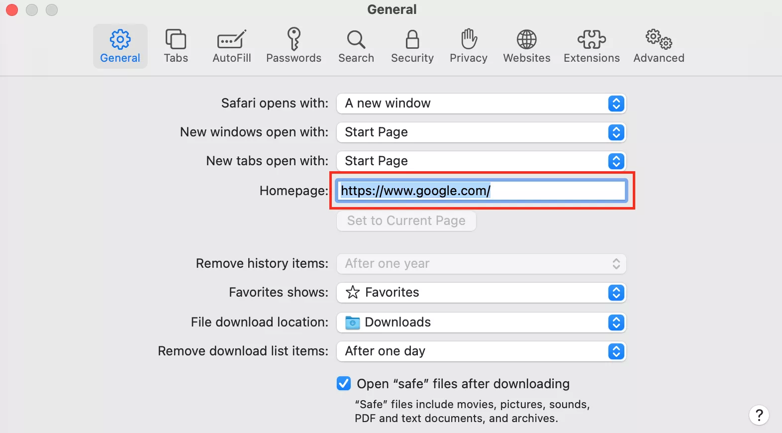The height and width of the screenshot is (433, 782).
Task: Open Remove download list items dropdown
Action: (x=481, y=351)
